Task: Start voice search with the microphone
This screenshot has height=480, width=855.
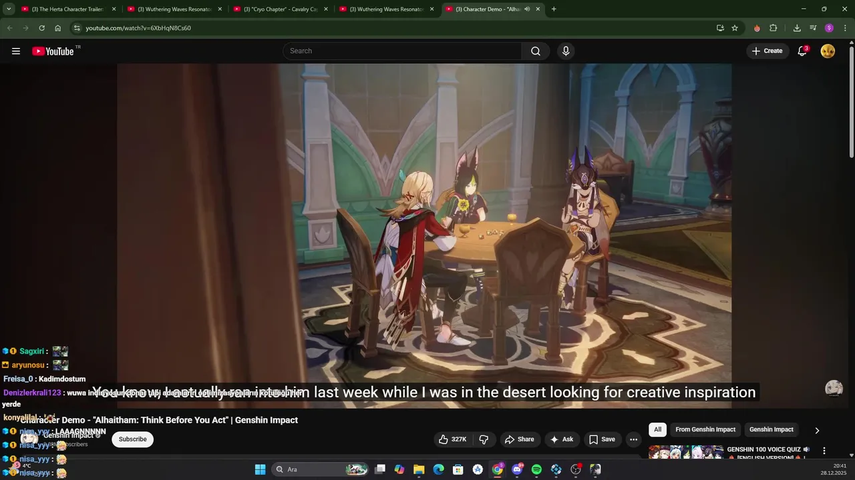Action: (566, 51)
